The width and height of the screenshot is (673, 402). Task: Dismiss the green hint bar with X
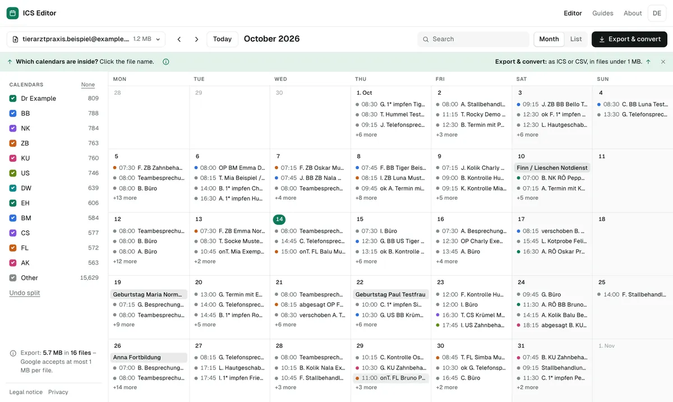coord(663,62)
